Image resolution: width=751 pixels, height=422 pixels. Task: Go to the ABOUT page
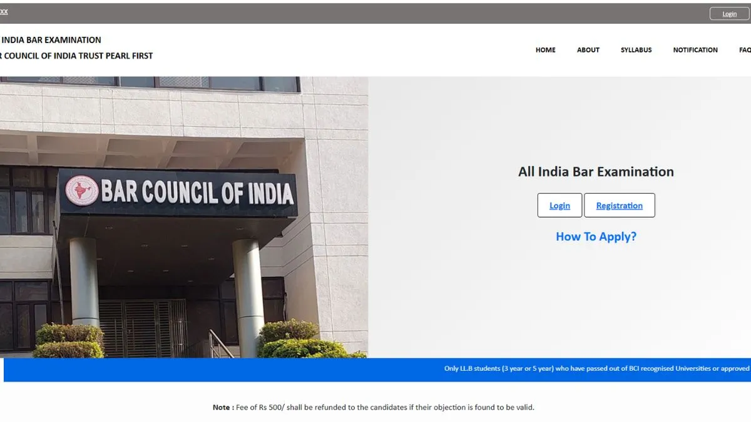[588, 50]
